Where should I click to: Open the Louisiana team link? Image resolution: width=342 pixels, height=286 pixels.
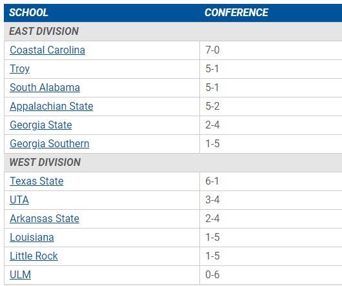click(x=32, y=238)
